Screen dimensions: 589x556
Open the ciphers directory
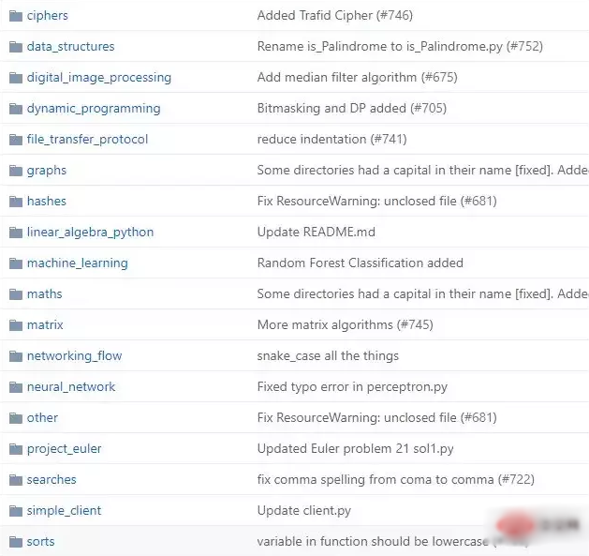(48, 16)
